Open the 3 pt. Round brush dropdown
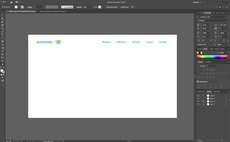230x142 pixels. coord(74,7)
